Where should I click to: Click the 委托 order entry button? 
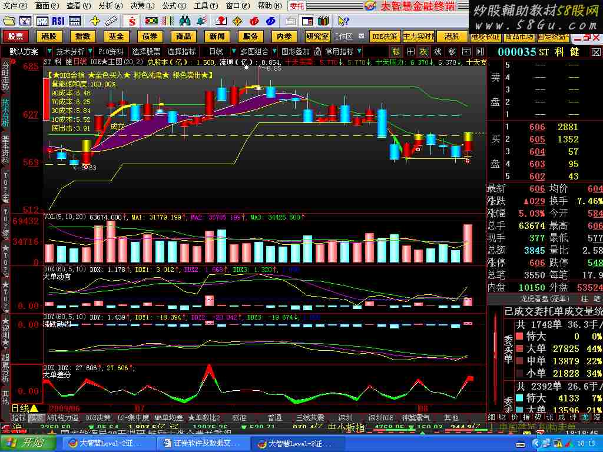(297, 6)
